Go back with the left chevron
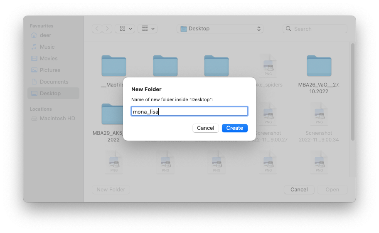 tap(97, 29)
